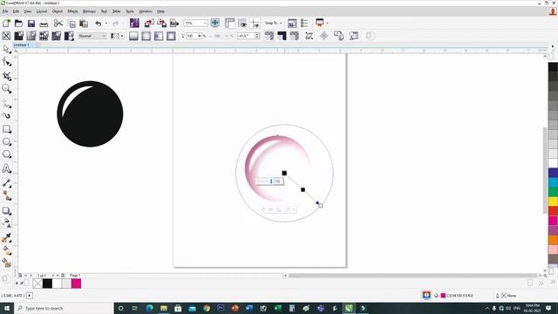Viewport: 558px width, 314px height.
Task: Choose Linear fountain transparency
Action: pos(133,36)
